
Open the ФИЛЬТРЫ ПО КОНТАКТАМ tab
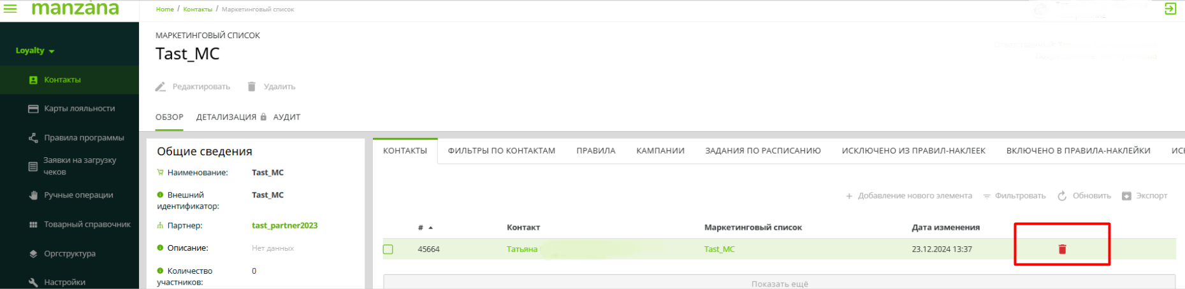[x=501, y=151]
